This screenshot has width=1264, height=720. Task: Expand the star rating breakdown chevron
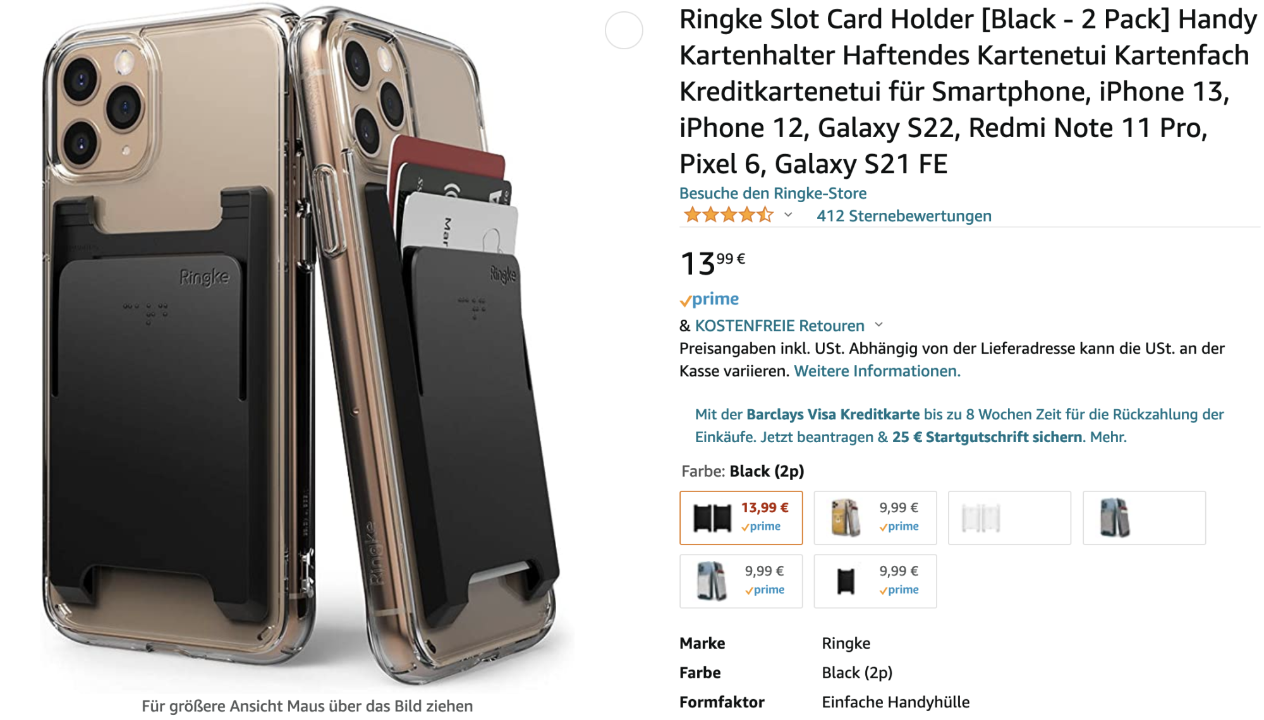click(788, 215)
